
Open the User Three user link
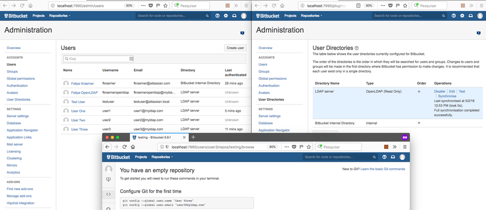click(79, 129)
